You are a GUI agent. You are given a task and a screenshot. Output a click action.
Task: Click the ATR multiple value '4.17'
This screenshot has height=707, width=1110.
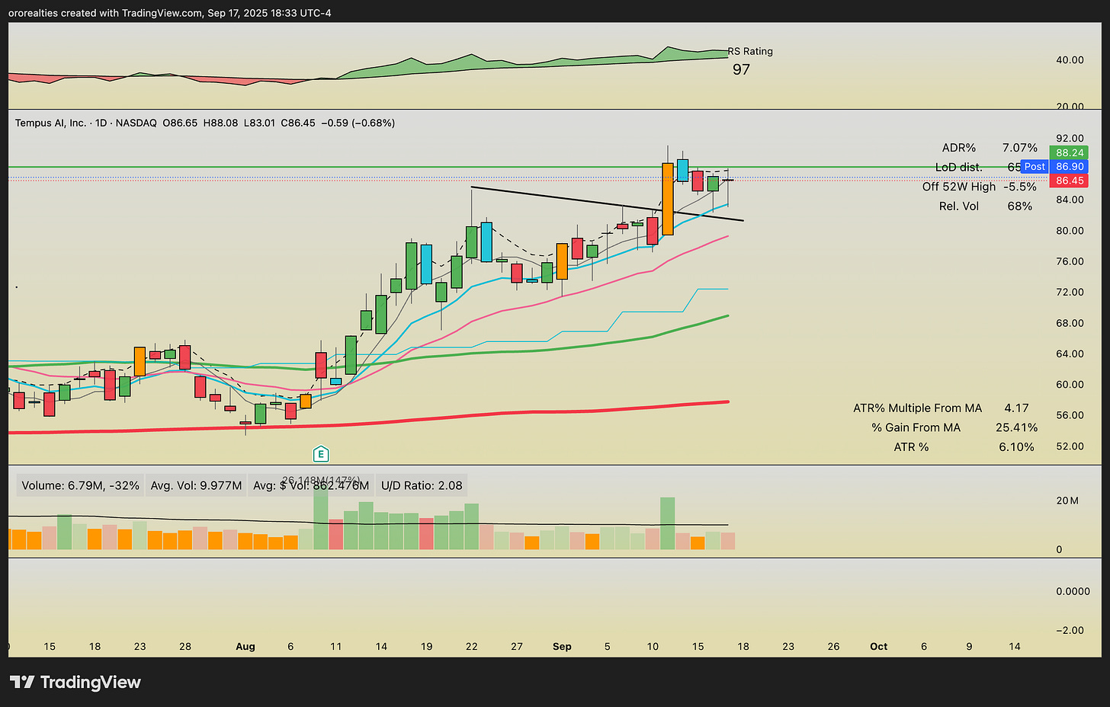click(x=1016, y=408)
